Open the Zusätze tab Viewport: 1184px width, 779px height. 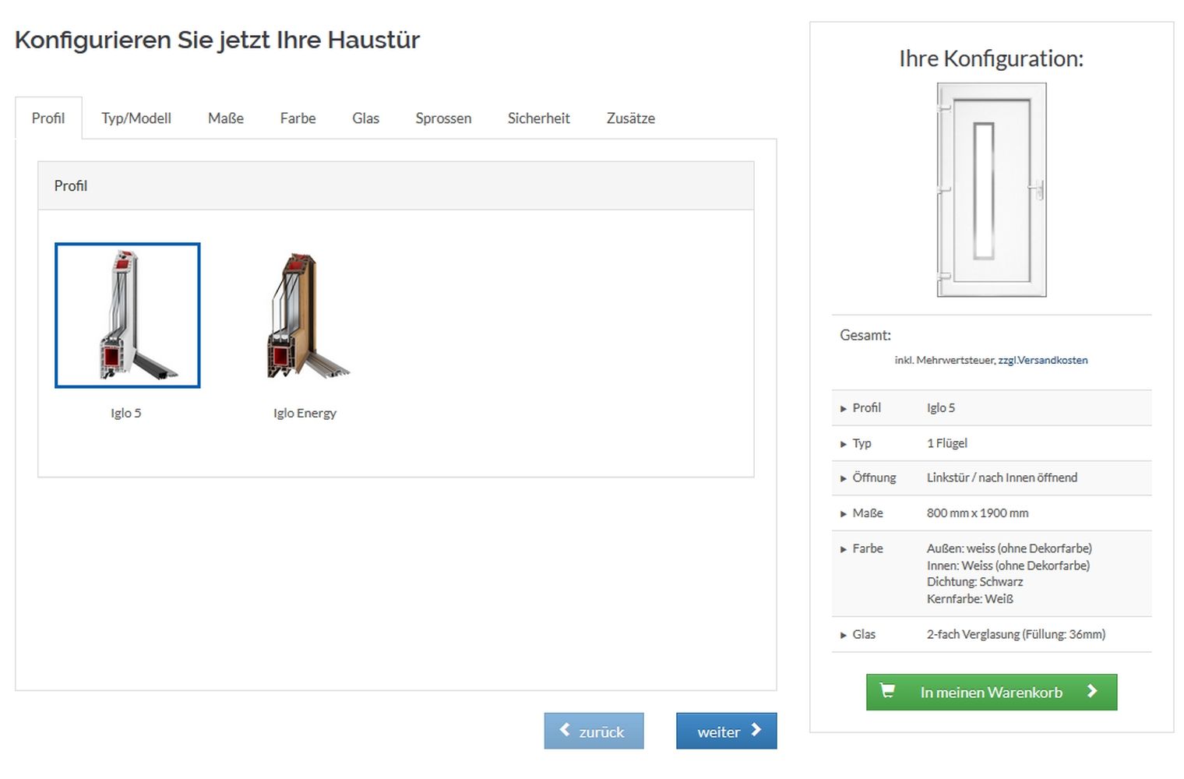tap(630, 118)
